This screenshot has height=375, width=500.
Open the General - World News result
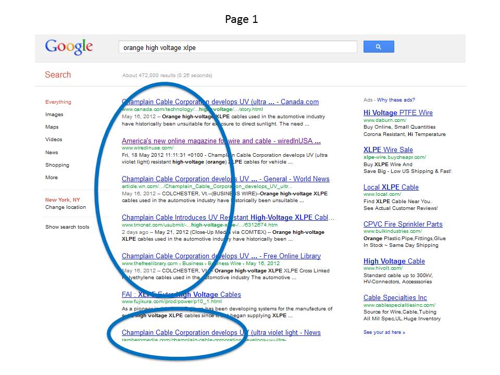(226, 179)
